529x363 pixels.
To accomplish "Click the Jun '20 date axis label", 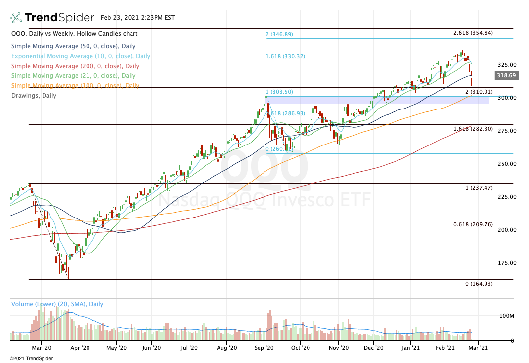I will 151,348.
